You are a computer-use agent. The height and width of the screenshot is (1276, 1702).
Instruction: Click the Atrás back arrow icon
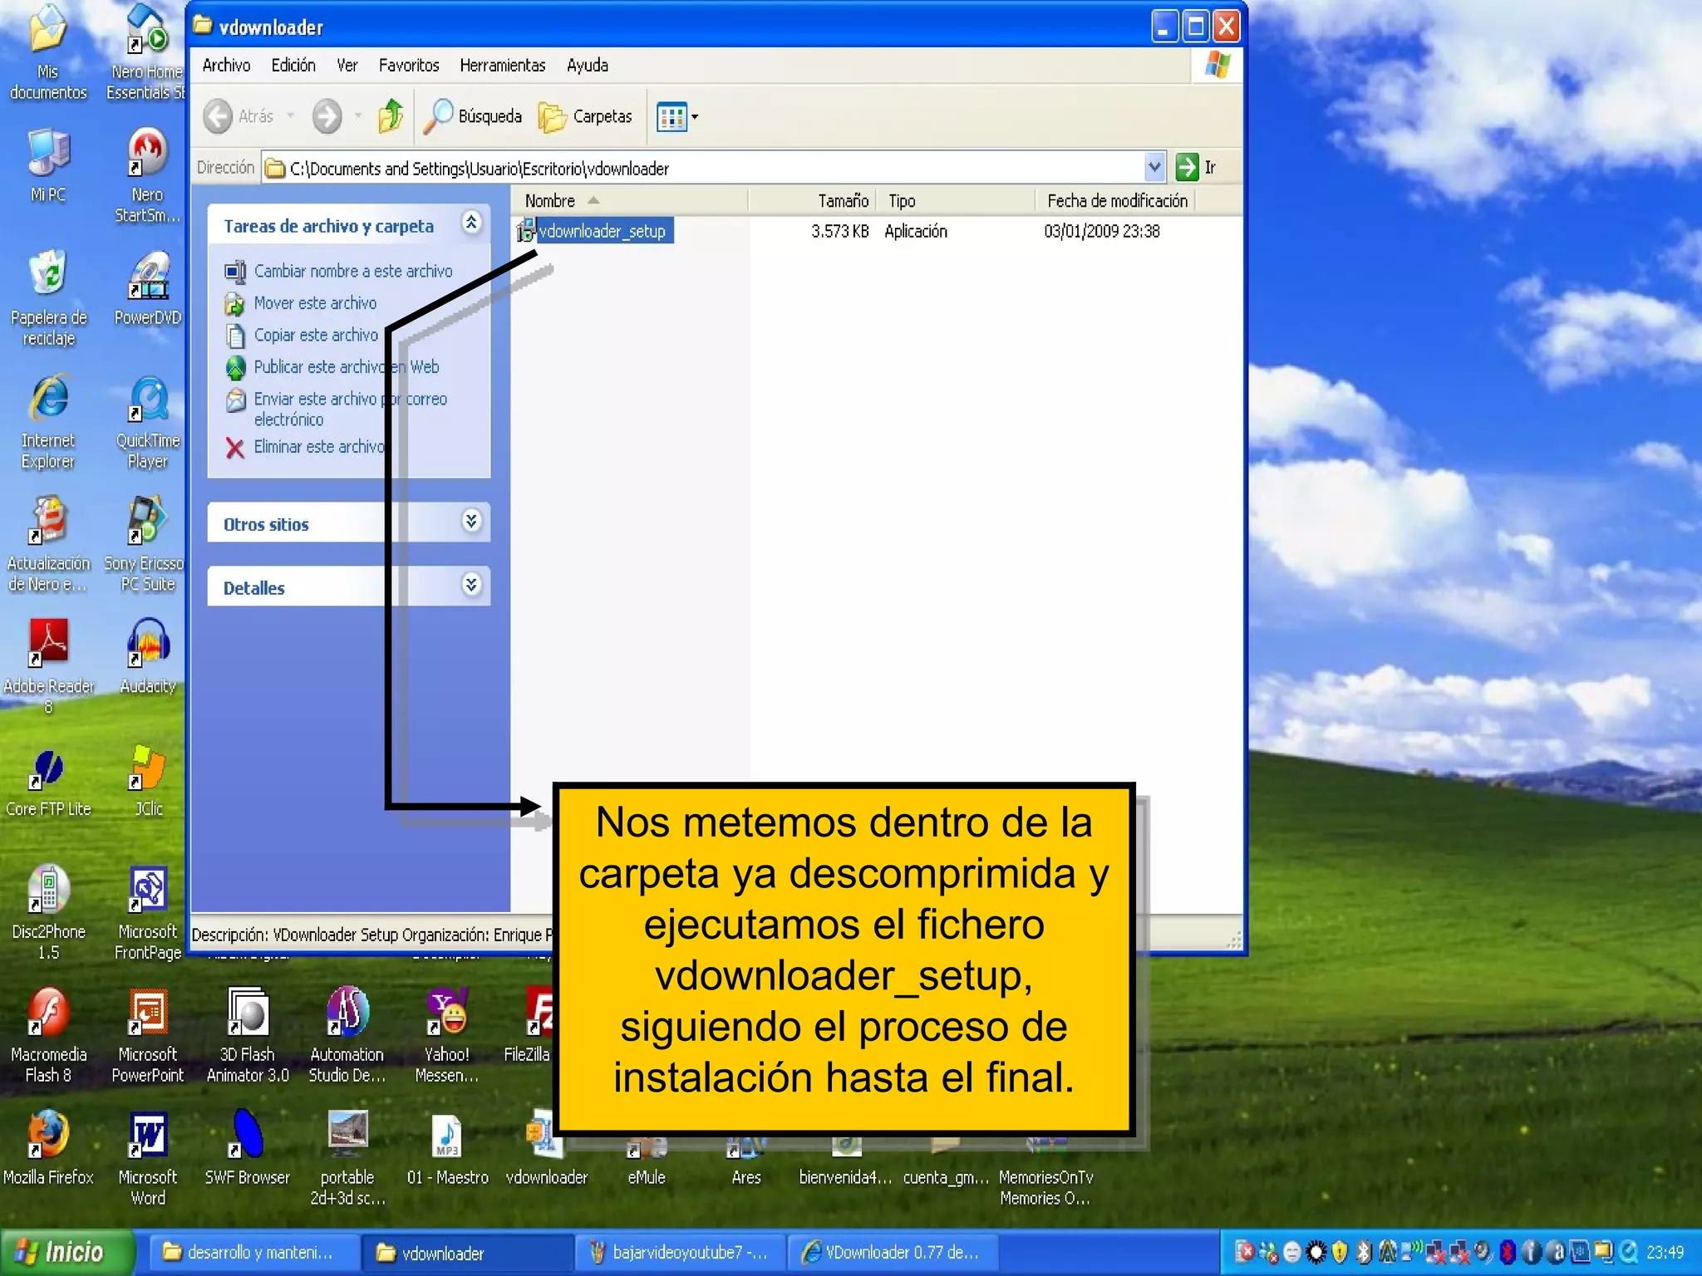click(218, 116)
